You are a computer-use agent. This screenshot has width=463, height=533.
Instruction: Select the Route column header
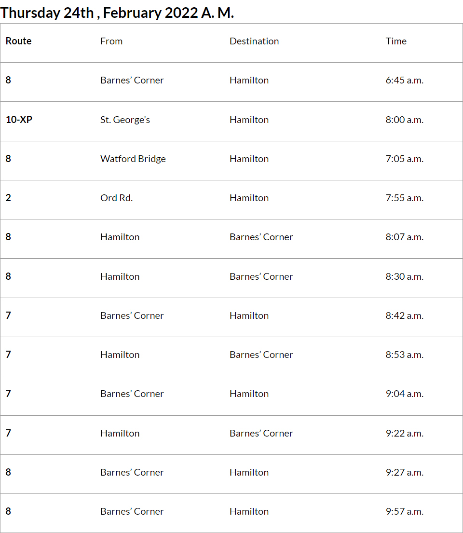[x=18, y=41]
